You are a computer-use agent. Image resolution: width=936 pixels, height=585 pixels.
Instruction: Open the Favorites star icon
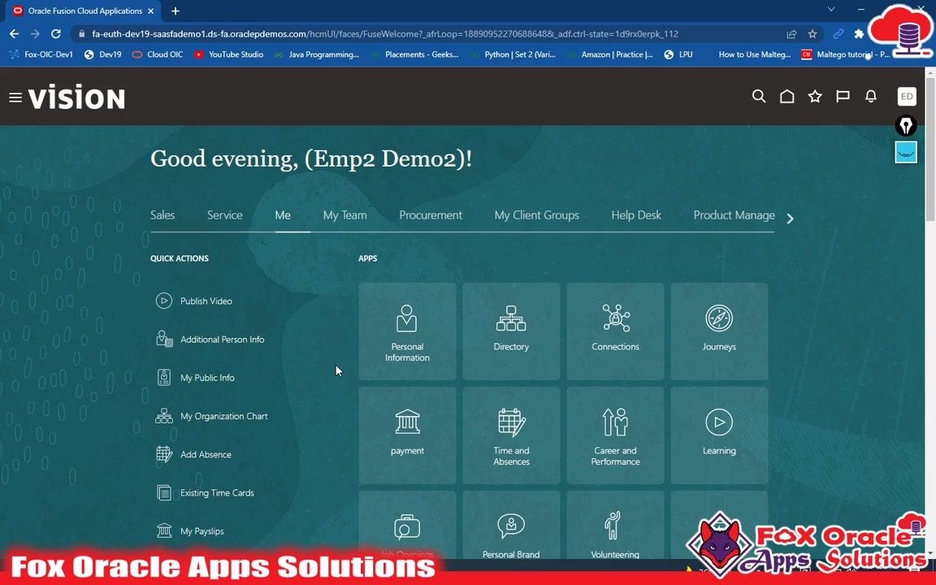pyautogui.click(x=815, y=96)
